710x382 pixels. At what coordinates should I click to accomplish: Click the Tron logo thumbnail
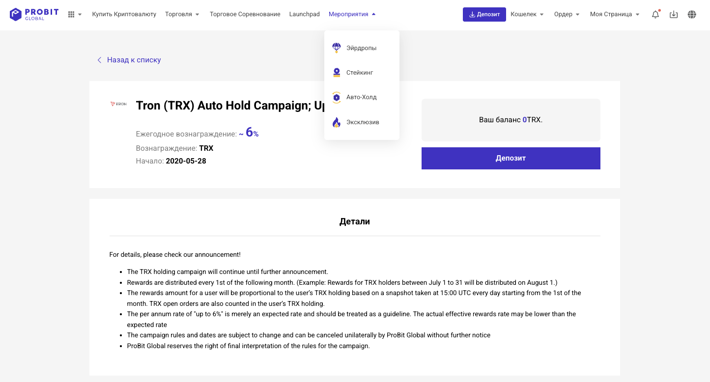[118, 104]
